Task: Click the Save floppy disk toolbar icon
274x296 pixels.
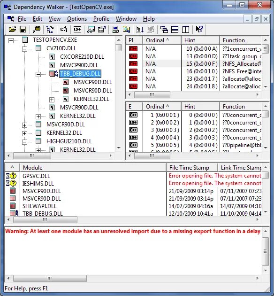Action: pyautogui.click(x=23, y=30)
